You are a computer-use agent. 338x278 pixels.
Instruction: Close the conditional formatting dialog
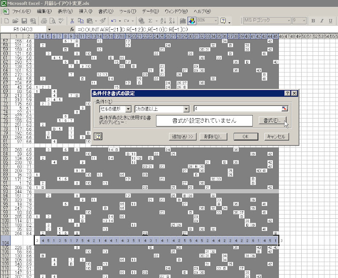[294, 93]
